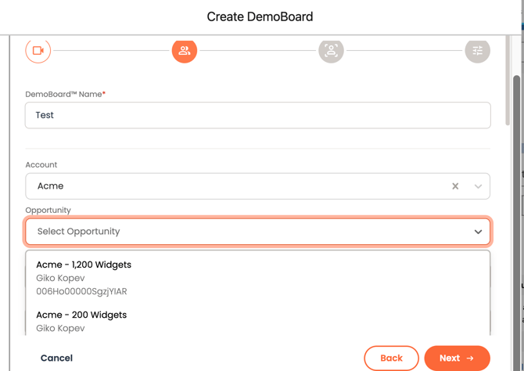Image resolution: width=524 pixels, height=371 pixels.
Task: Focus the DemoBoard Name text field
Action: [257, 115]
